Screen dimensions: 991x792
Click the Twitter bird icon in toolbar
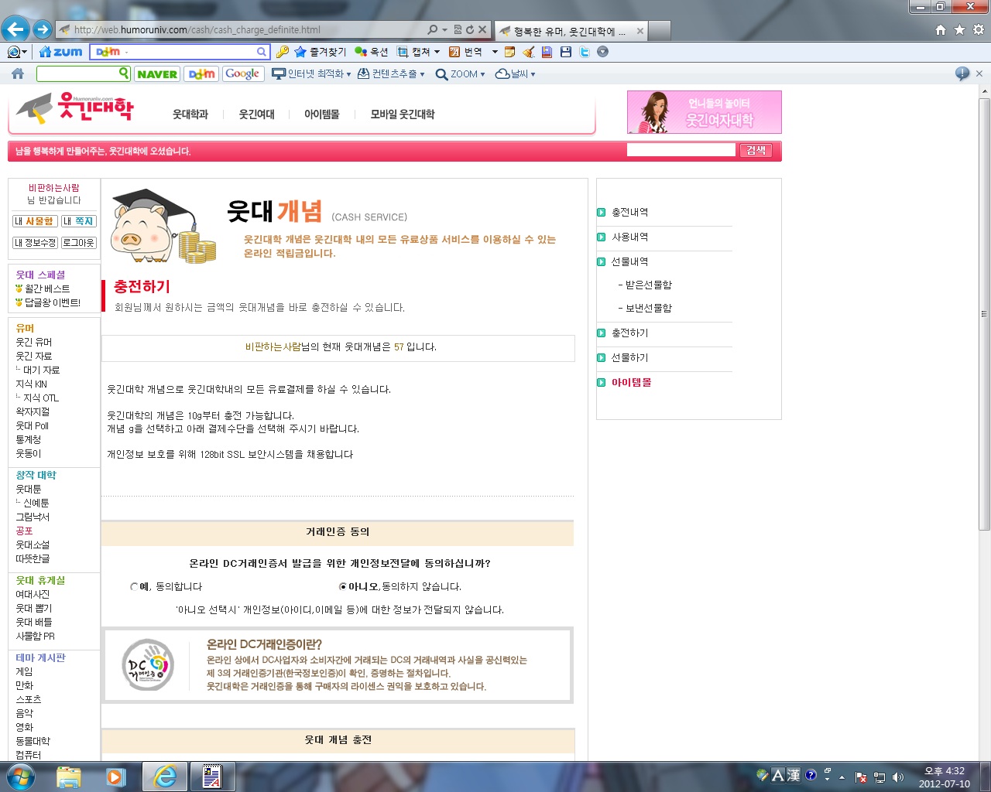[x=585, y=52]
